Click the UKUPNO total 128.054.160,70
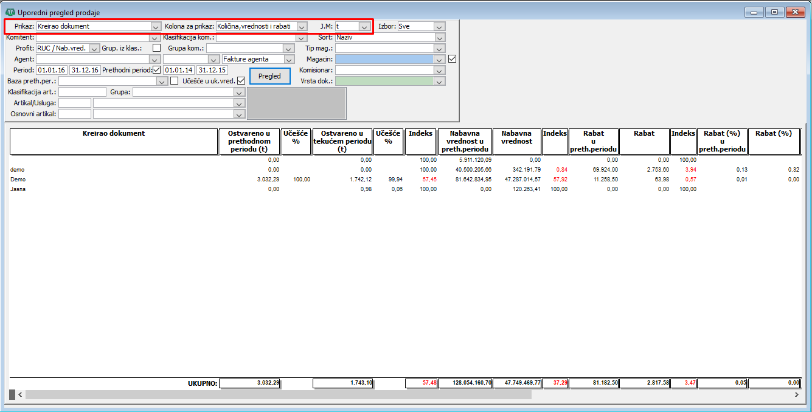812x412 pixels. tap(465, 383)
